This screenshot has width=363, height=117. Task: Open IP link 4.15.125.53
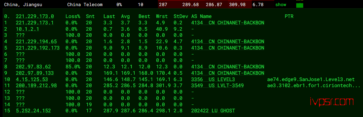tap(32, 79)
